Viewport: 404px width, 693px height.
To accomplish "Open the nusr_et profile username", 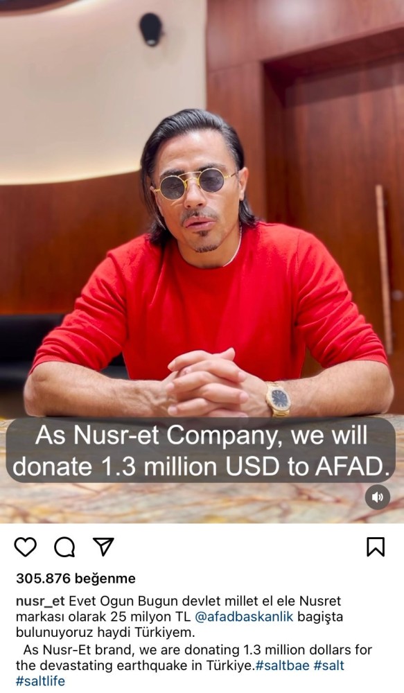I will [40, 601].
